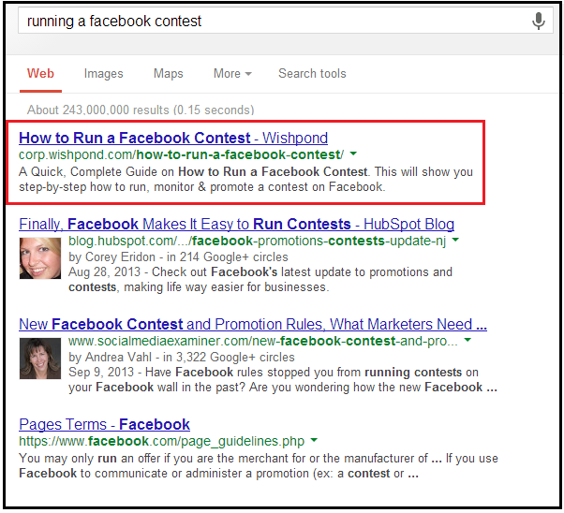Open 'New Facebook Contest and Promotion Rules' result
564x513 pixels.
tap(253, 324)
